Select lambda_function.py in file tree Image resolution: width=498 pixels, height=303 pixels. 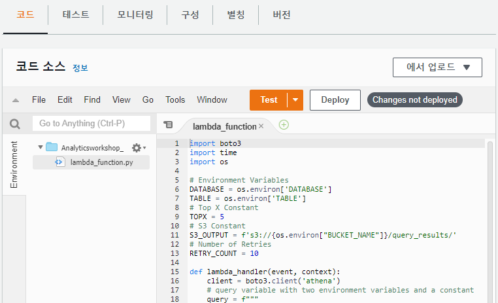coord(91,162)
